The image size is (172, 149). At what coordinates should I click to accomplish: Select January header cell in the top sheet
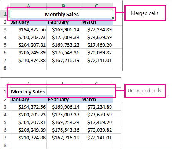click(x=28, y=22)
